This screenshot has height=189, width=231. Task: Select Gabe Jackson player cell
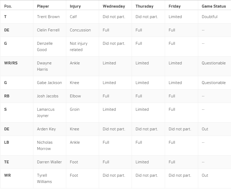pyautogui.click(x=49, y=83)
